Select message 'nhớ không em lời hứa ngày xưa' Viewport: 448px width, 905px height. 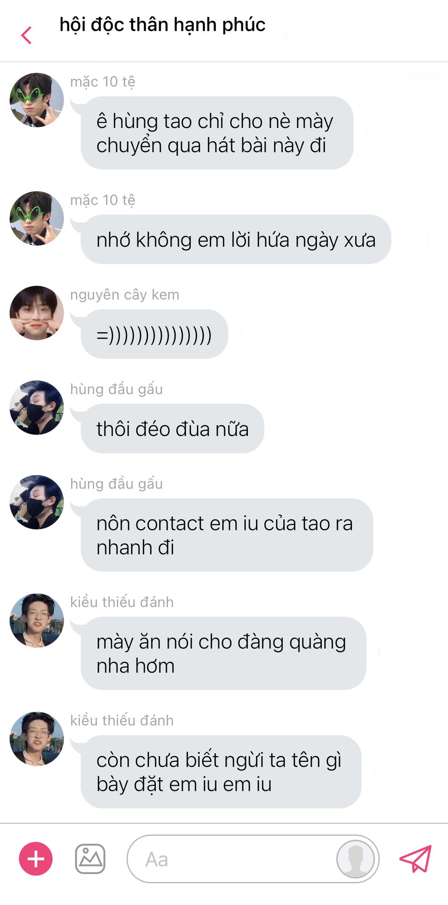pos(236,239)
